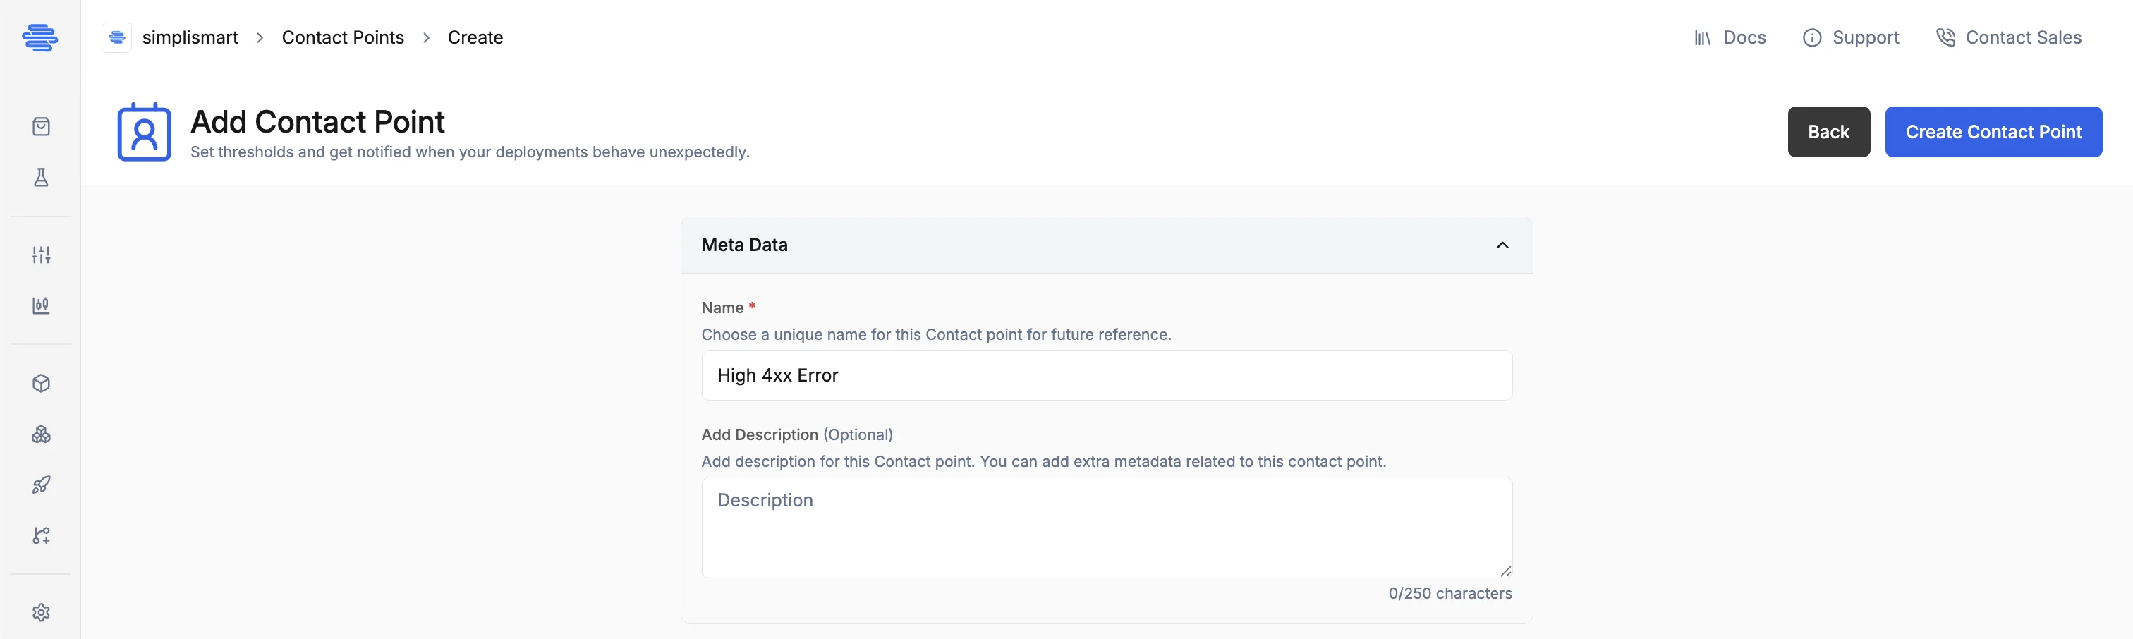Image resolution: width=2133 pixels, height=639 pixels.
Task: Click the 'Add Contact Point' heading
Action: [x=317, y=122]
